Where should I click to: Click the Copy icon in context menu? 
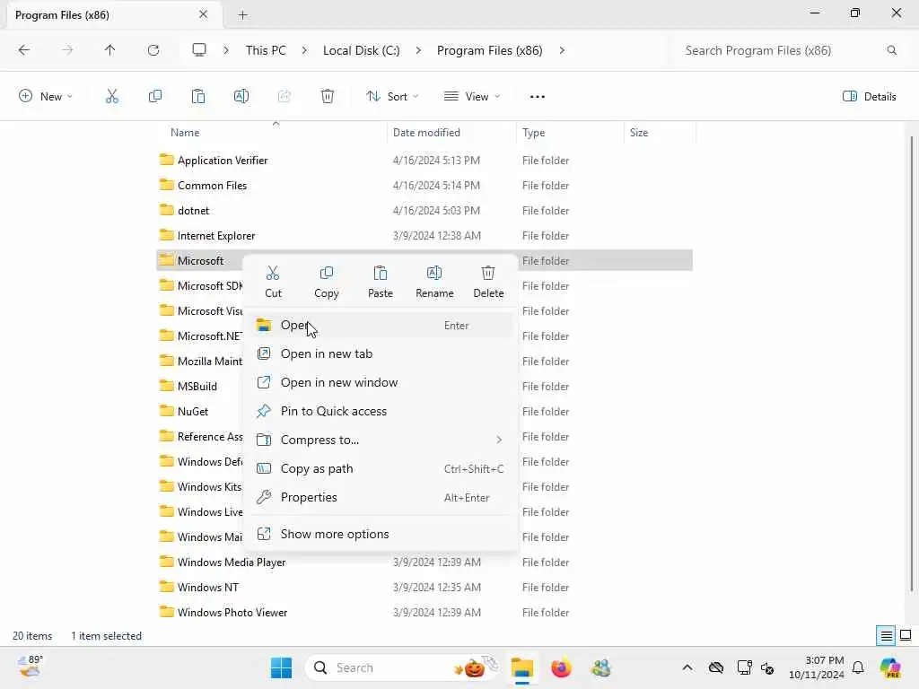click(x=327, y=282)
